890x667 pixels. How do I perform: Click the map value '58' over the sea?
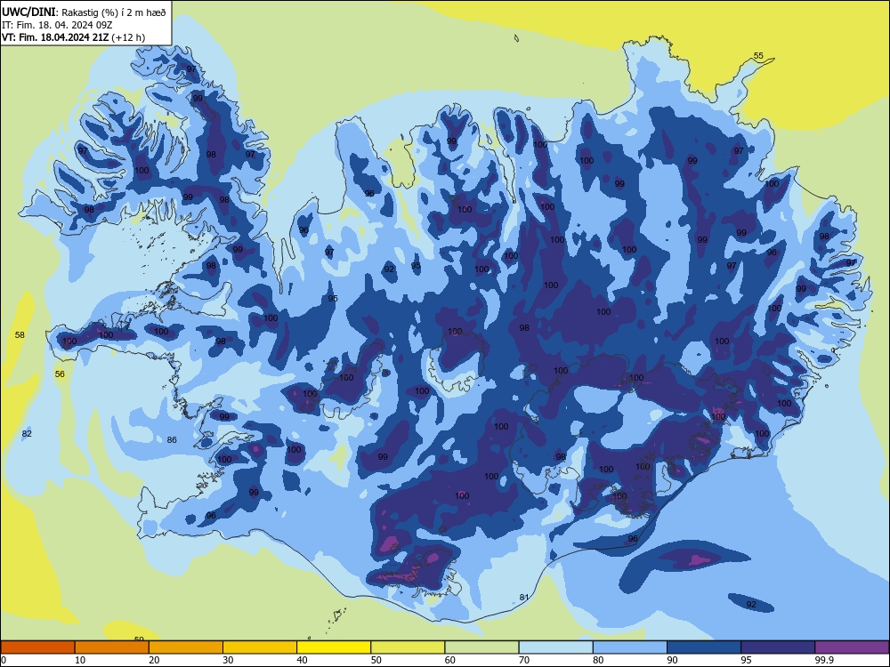pyautogui.click(x=20, y=334)
